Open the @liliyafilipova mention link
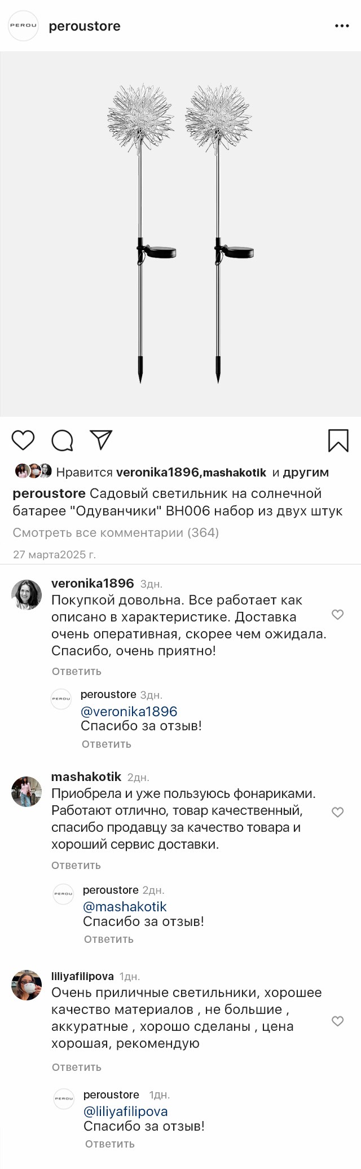 [125, 1111]
